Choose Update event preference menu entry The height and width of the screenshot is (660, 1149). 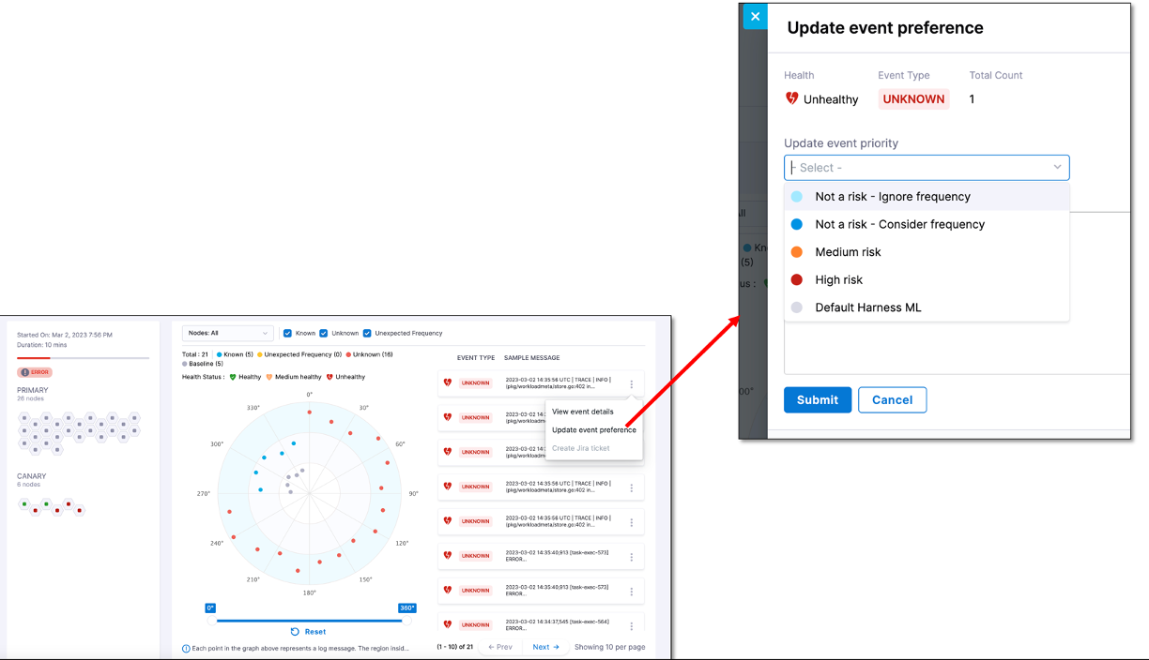point(593,430)
